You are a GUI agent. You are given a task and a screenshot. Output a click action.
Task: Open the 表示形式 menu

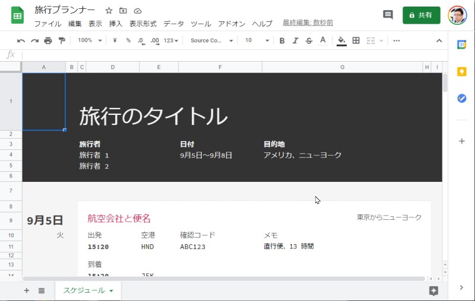(143, 24)
